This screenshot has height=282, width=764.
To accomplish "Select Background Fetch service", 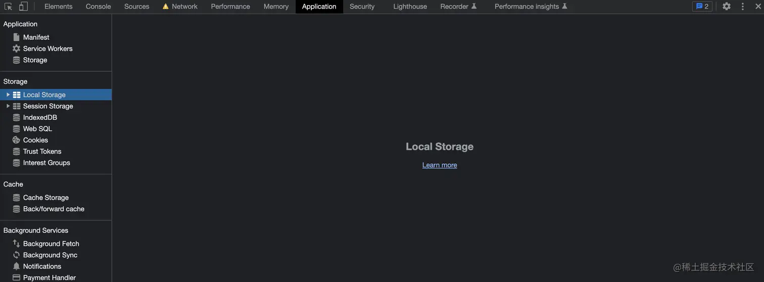I will [x=56, y=244].
